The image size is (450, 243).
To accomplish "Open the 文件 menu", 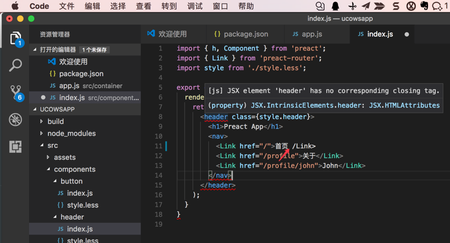I will [x=67, y=6].
